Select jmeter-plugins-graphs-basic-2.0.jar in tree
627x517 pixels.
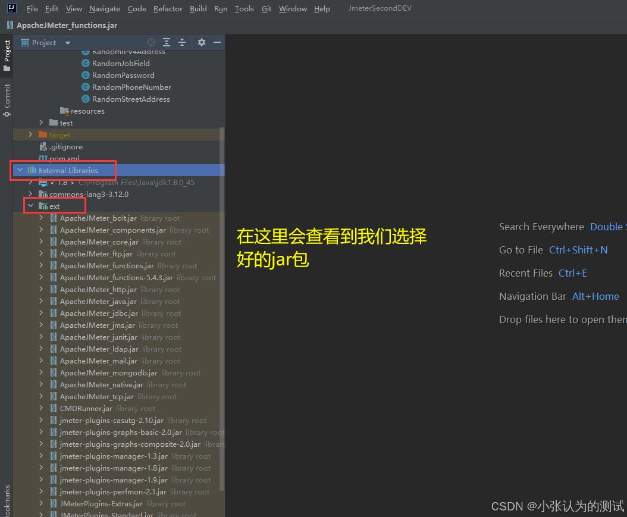pyautogui.click(x=121, y=433)
